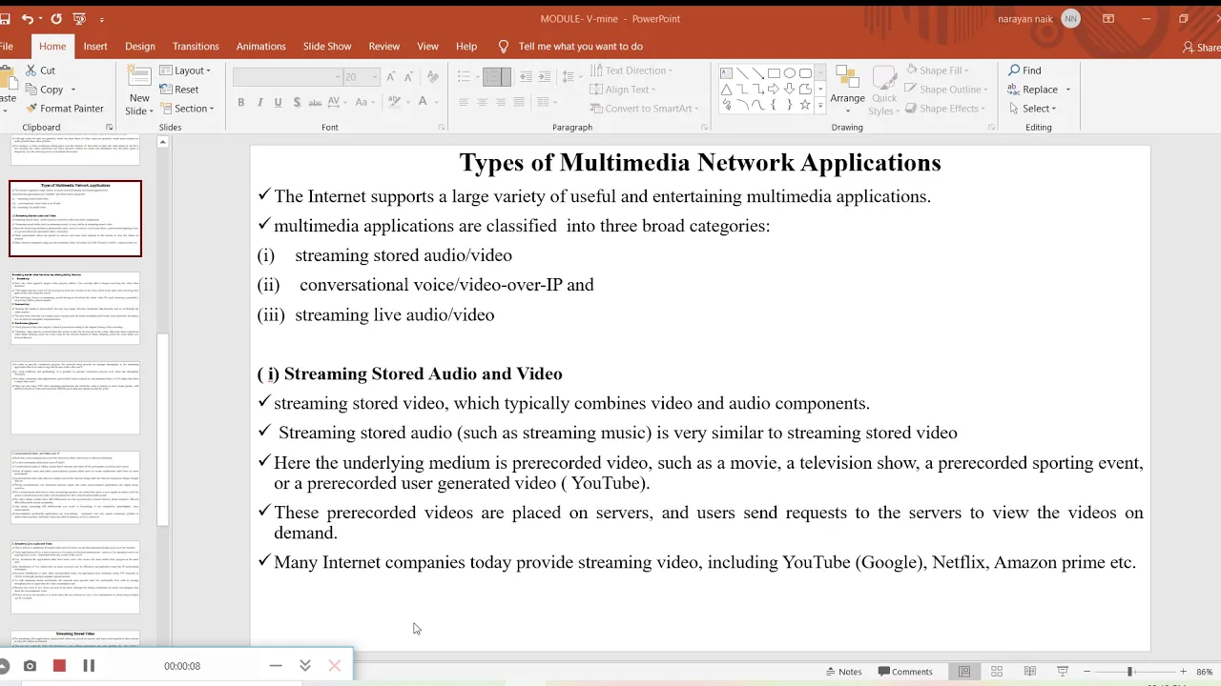The height and width of the screenshot is (686, 1221).
Task: Start Slide Show from status bar icon
Action: point(1062,672)
